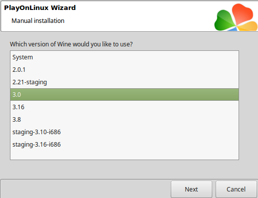Cancel the manual installation wizard
Screen dimensions: 258x198
coord(236,189)
